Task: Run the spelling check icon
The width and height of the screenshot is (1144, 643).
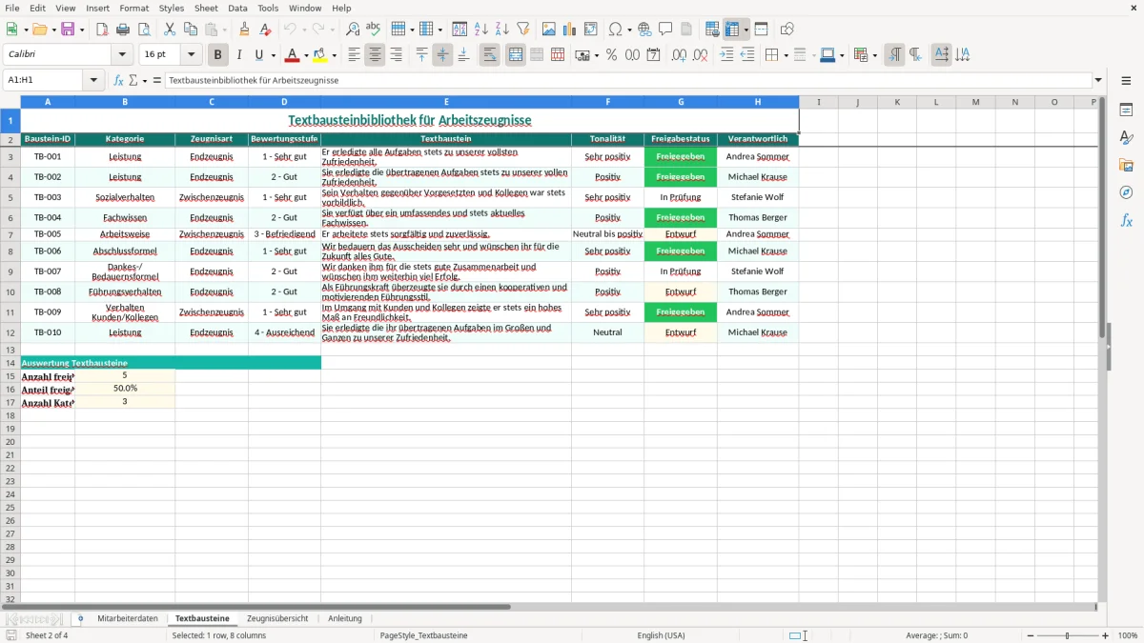Action: (374, 30)
